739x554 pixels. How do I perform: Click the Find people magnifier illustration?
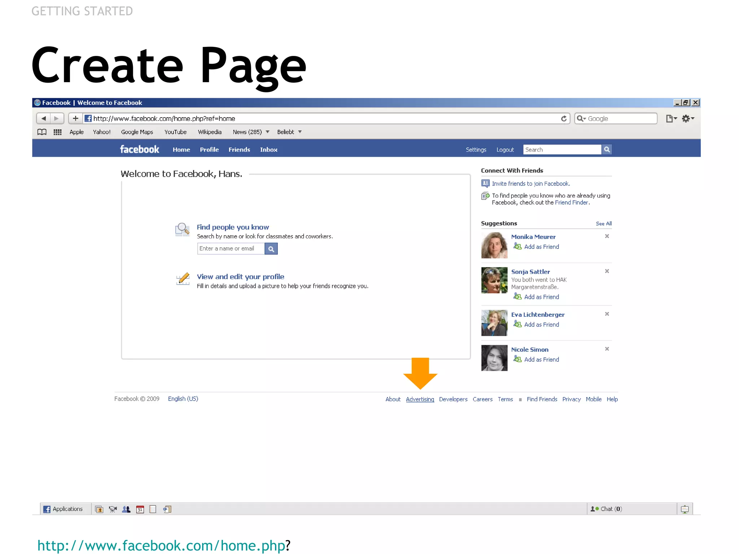[182, 229]
